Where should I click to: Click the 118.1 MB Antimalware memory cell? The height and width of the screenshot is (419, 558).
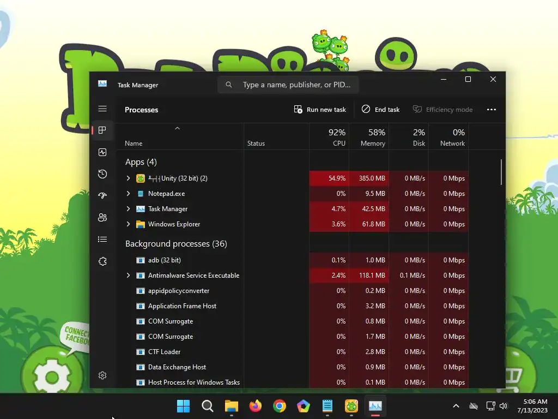(x=369, y=276)
